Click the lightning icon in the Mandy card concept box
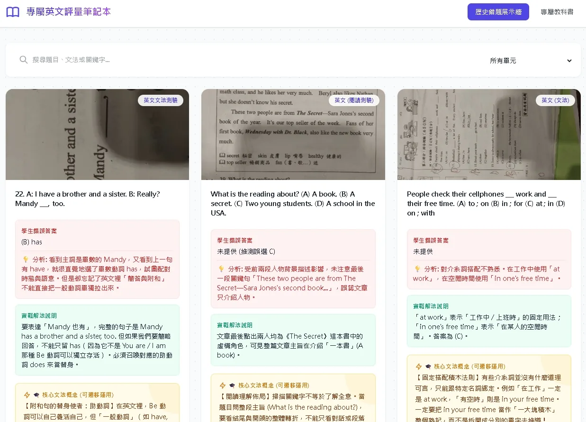586x422 pixels. pyautogui.click(x=27, y=395)
